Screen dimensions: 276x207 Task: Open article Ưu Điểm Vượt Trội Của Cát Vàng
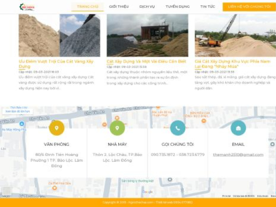click(x=56, y=63)
